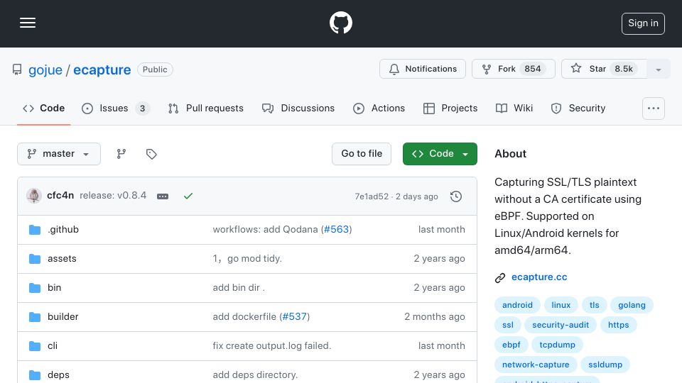Open the deps folder
This screenshot has width=682, height=383.
click(x=58, y=374)
